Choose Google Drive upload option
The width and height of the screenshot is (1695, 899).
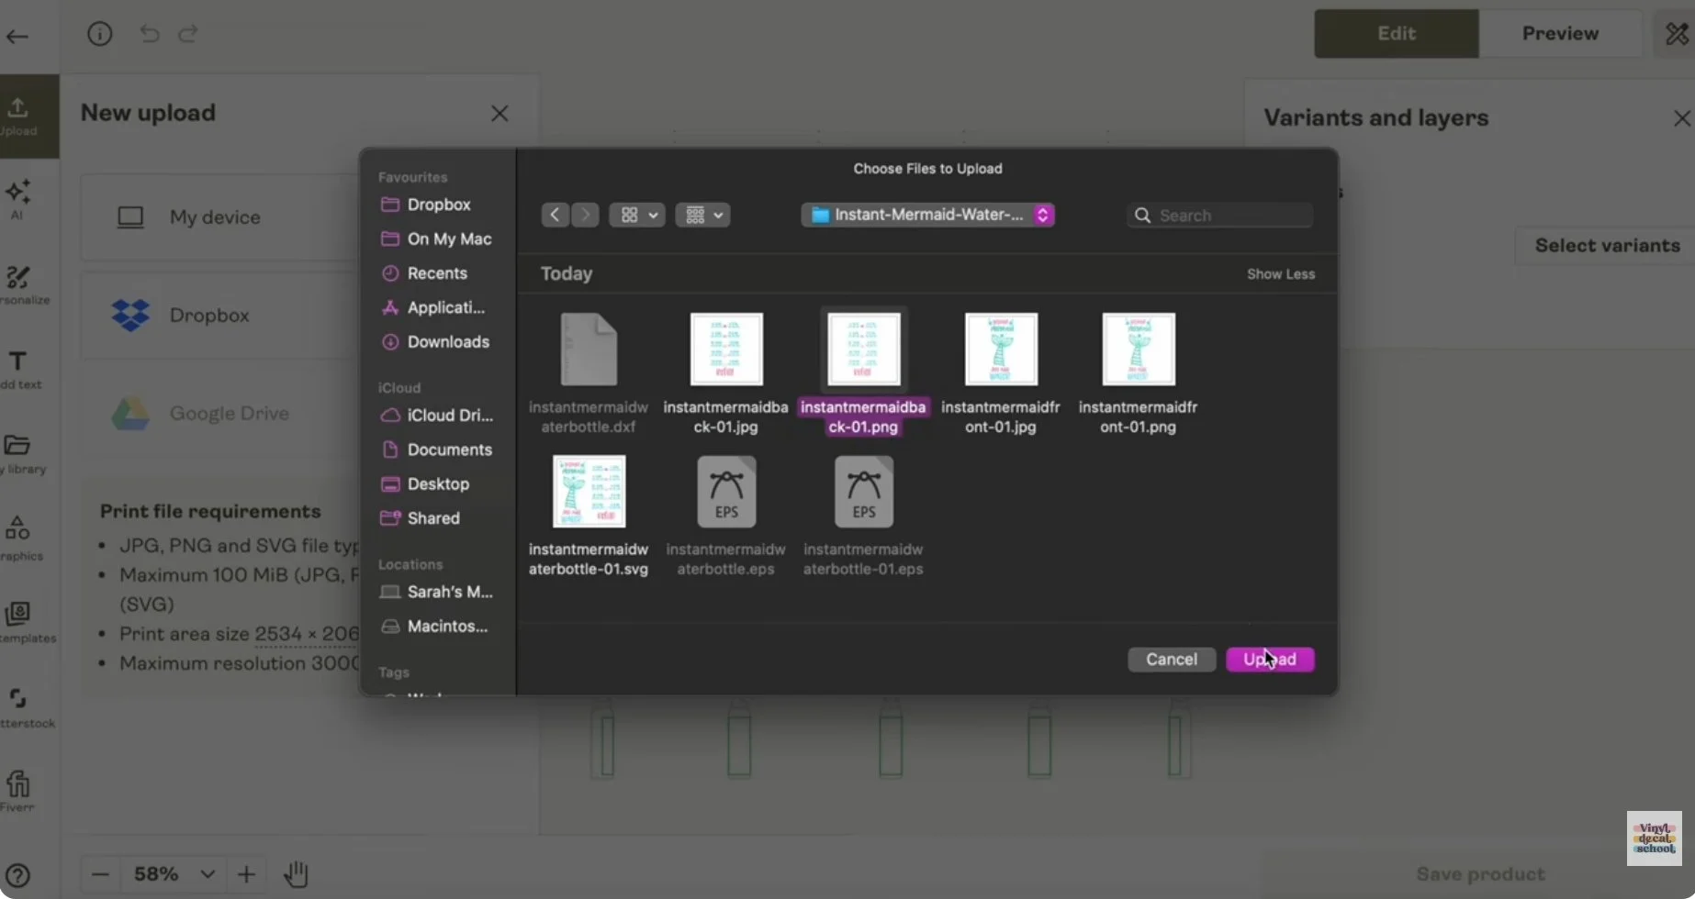coord(220,414)
